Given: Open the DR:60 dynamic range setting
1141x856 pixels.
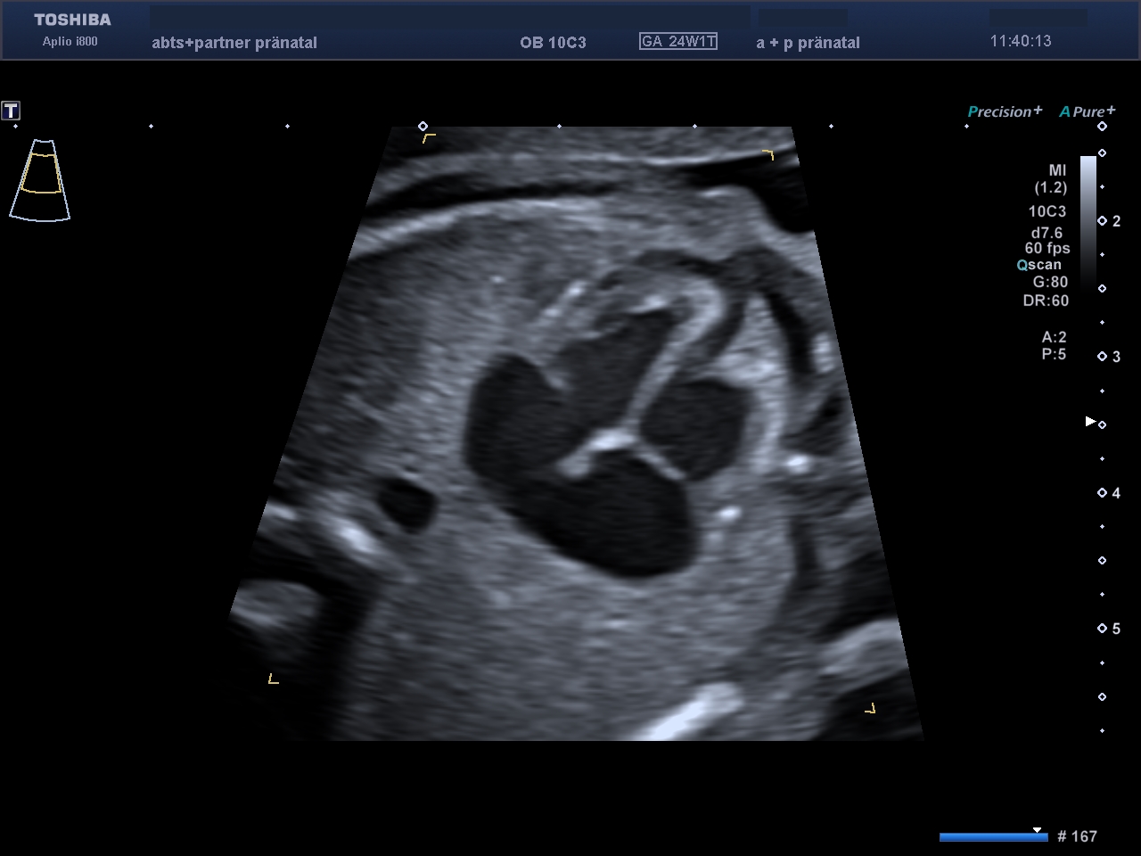Looking at the screenshot, I should point(1045,300).
